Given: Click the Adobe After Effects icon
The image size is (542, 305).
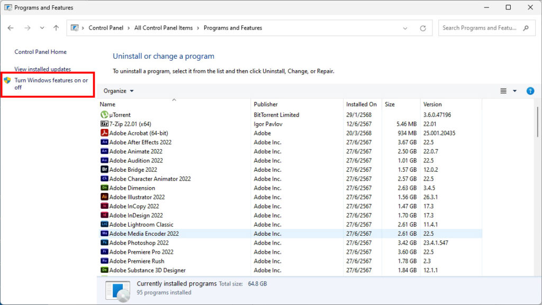Looking at the screenshot, I should (x=104, y=142).
